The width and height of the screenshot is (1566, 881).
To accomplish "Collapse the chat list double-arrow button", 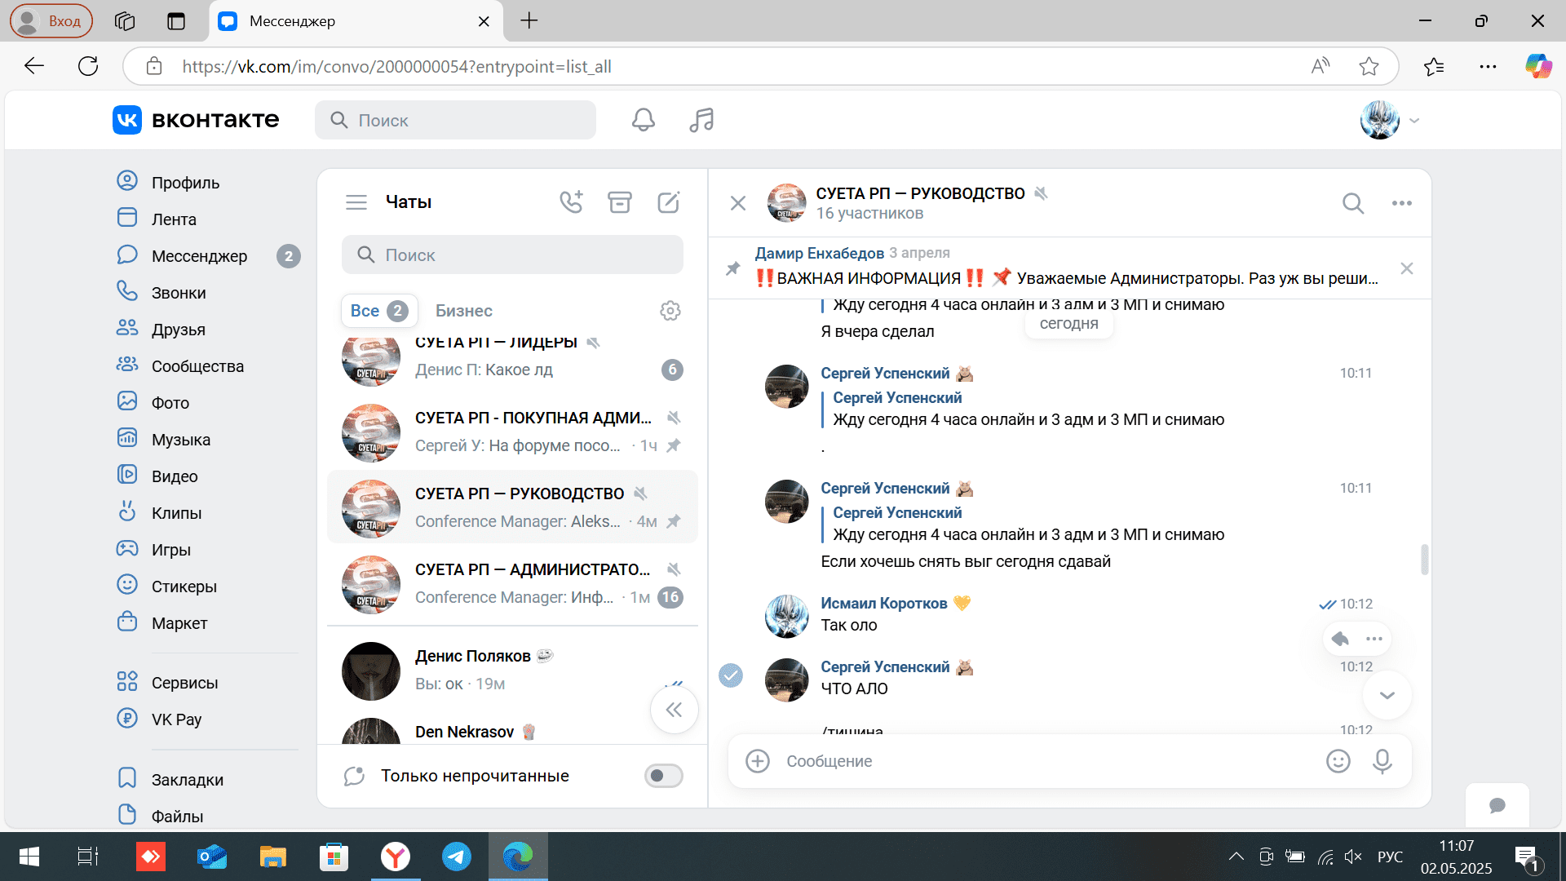I will [x=674, y=710].
